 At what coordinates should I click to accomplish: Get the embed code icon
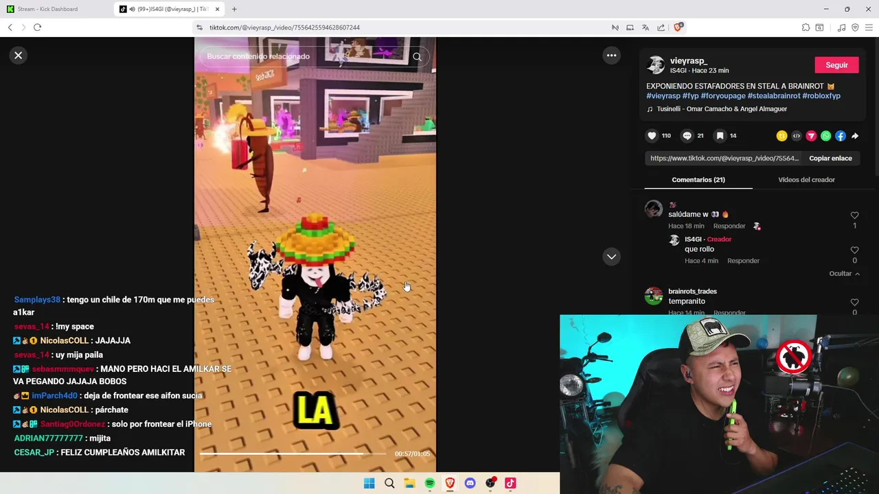point(797,136)
